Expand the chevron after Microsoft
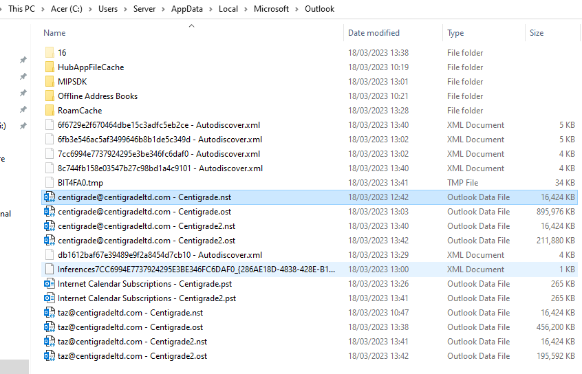Viewport: 582px width, 374px height. (x=297, y=9)
